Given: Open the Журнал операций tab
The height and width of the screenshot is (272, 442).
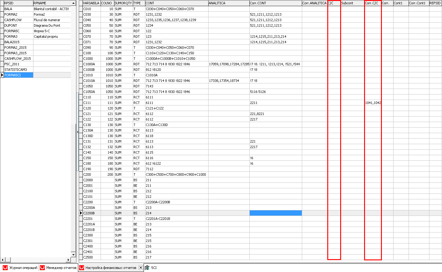Looking at the screenshot, I should [20, 268].
